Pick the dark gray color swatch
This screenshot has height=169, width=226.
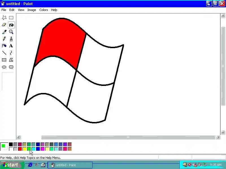coord(16,144)
